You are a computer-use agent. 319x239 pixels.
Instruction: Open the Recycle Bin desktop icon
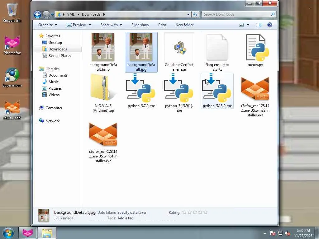pos(12,12)
